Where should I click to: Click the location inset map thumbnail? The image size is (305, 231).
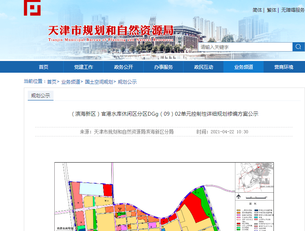[x=254, y=177]
